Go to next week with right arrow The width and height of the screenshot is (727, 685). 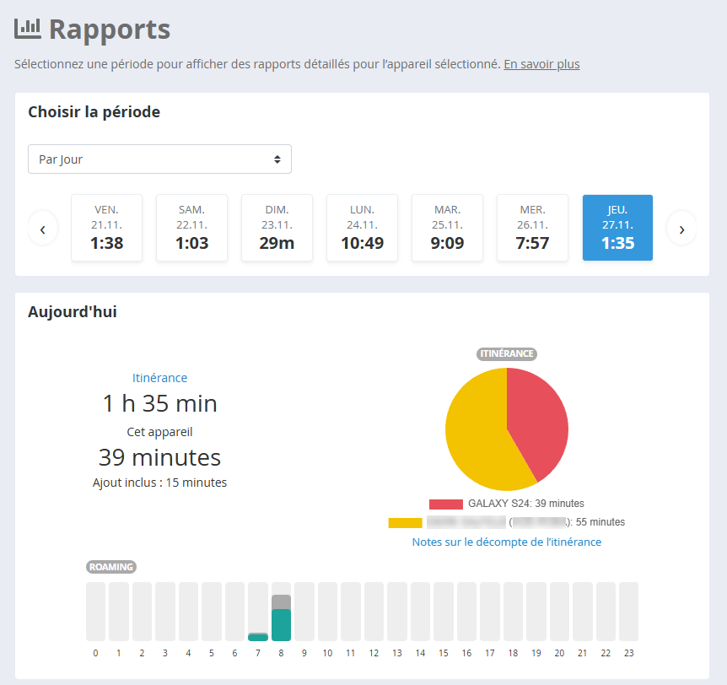(681, 229)
